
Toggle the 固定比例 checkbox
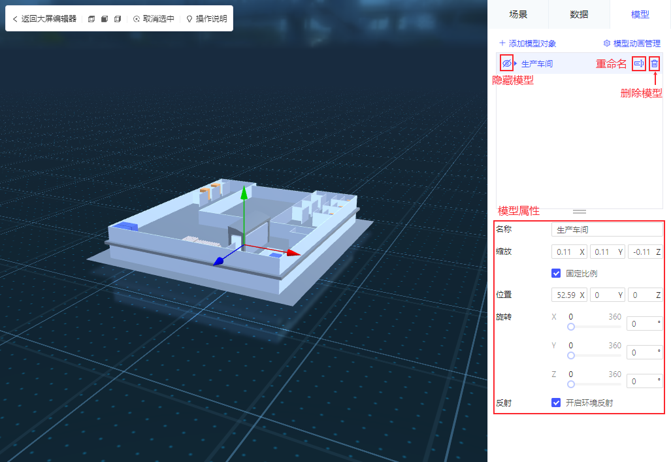556,273
